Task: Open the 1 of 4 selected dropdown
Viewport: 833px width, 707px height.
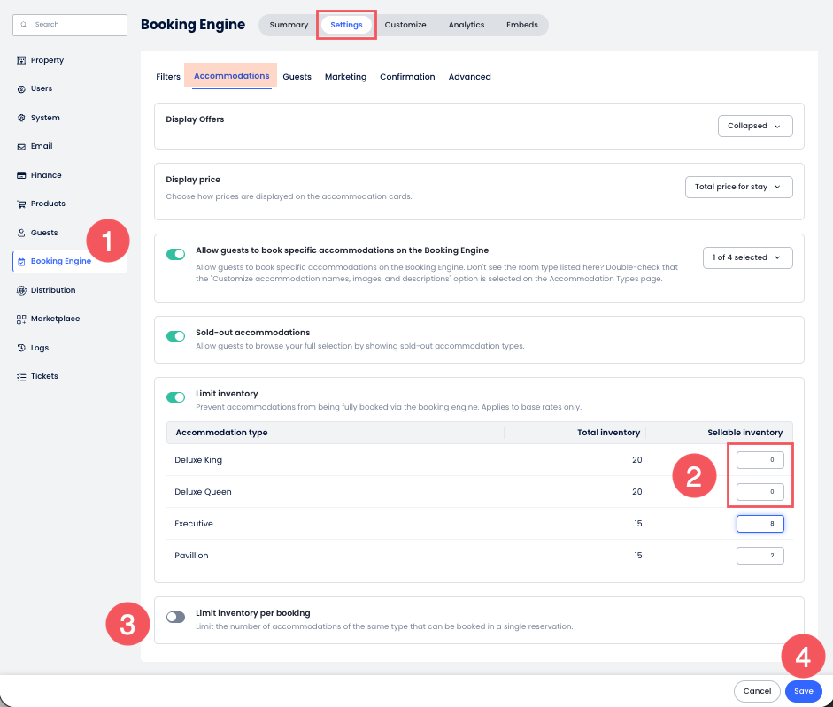Action: (747, 257)
